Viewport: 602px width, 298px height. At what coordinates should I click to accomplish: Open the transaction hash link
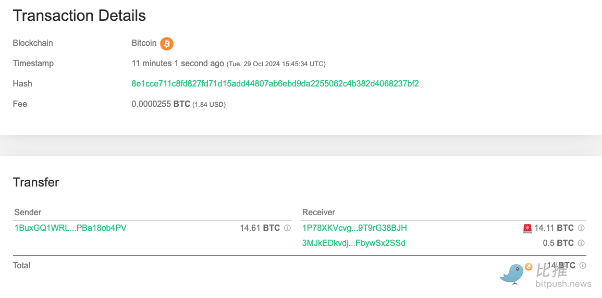275,83
